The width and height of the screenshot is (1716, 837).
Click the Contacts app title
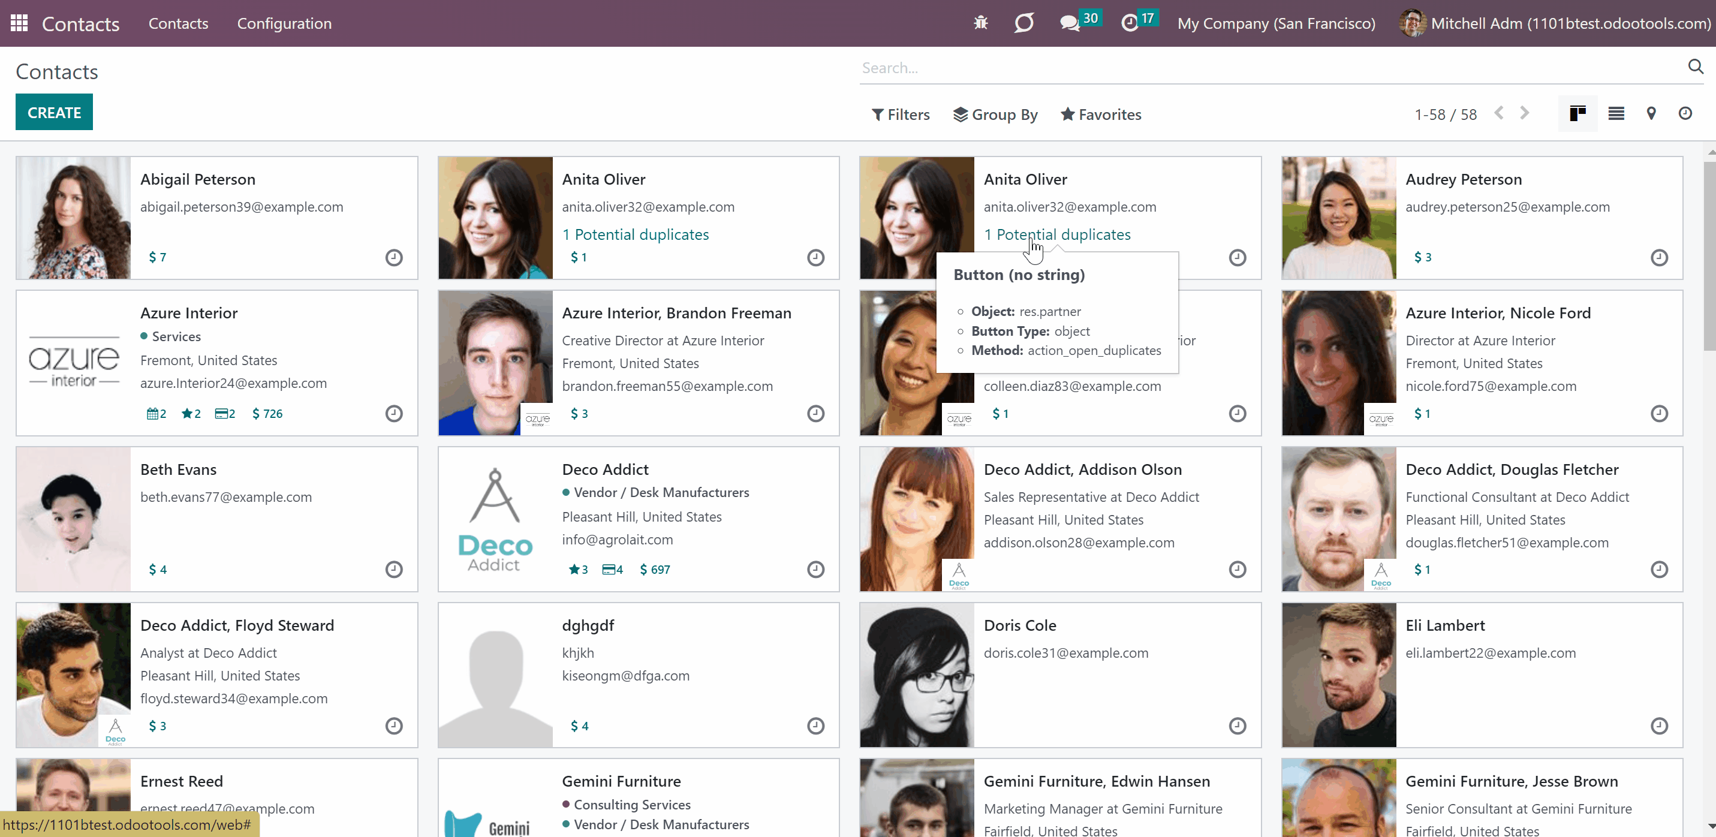80,24
